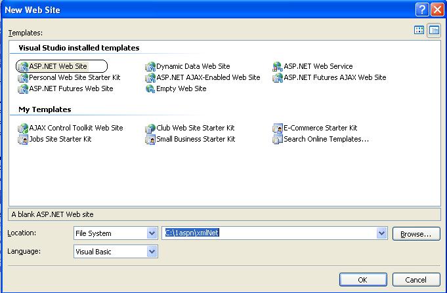The height and width of the screenshot is (293, 447).
Task: Choose AJAX Control Toolkit Web Site icon
Action: pos(23,128)
